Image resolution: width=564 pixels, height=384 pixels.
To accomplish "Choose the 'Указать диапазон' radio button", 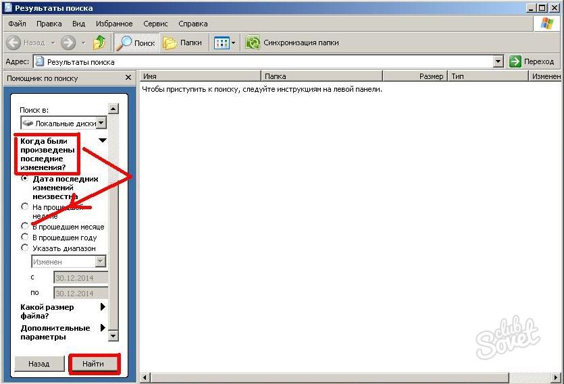I will coord(25,248).
